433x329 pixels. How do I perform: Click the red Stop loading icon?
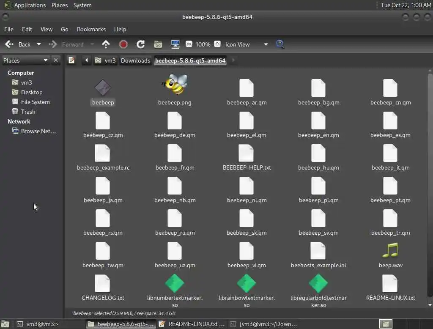pos(123,44)
